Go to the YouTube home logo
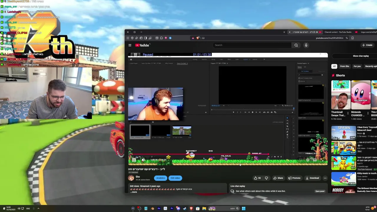The image size is (377, 212). pyautogui.click(x=142, y=45)
